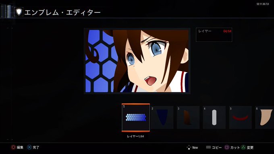Click the New label
Image resolution: width=274 pixels, height=154 pixels.
(x=195, y=148)
